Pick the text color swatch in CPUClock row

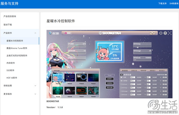(x=134, y=84)
